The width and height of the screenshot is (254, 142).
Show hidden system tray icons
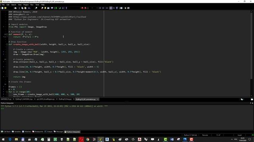coord(232,139)
